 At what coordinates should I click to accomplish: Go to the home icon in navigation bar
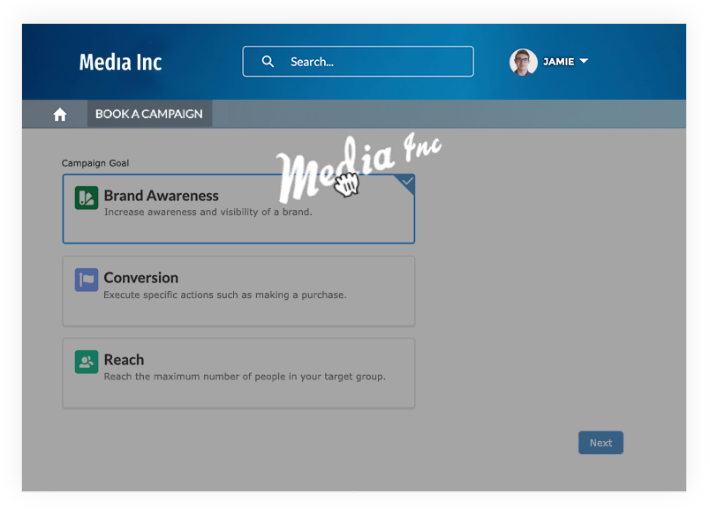60,114
